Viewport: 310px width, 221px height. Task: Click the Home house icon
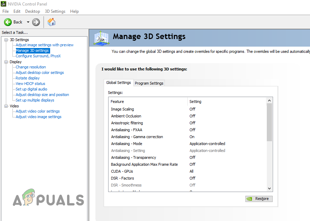click(x=51, y=22)
